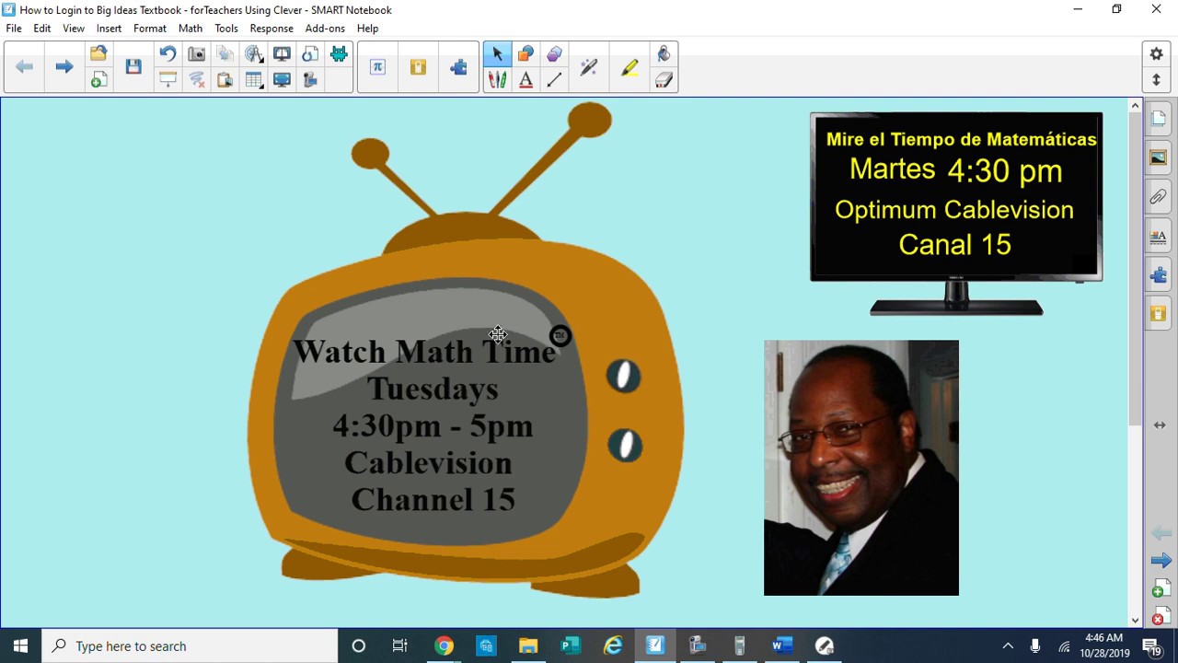Click the Delete (red X) toolbar icon
Viewport: 1178px width, 663px height.
(x=196, y=80)
